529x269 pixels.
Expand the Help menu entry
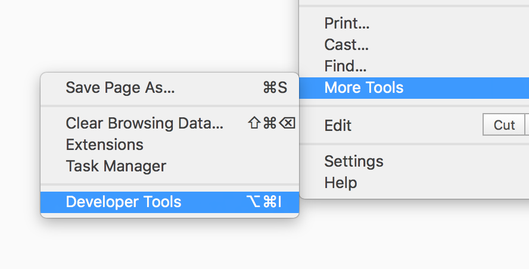414,183
